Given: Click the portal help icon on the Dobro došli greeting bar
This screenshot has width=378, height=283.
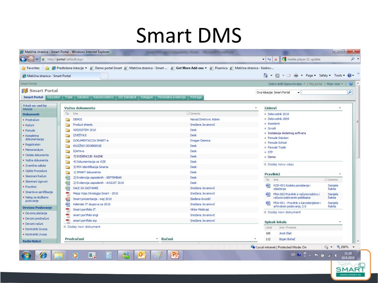Looking at the screenshot, I should point(351,84).
